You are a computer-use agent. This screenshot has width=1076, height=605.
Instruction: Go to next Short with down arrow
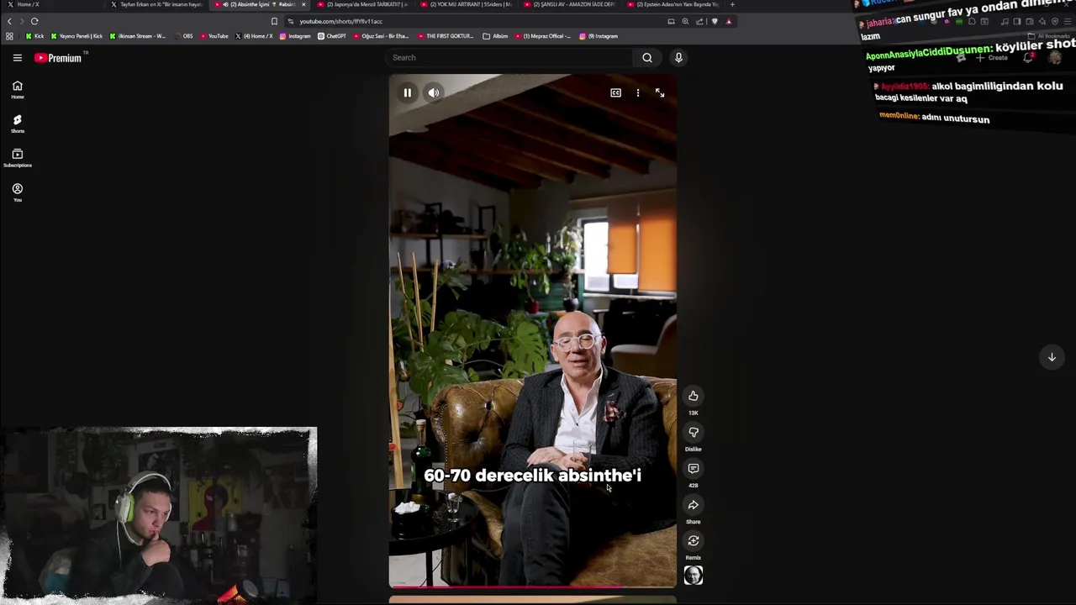[x=1052, y=357]
